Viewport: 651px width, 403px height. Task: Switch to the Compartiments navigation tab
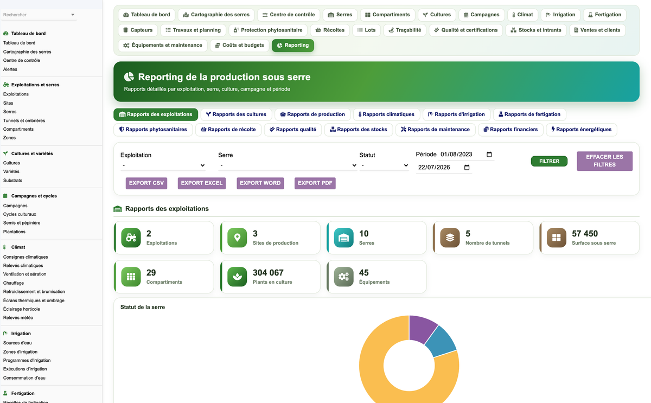(387, 15)
